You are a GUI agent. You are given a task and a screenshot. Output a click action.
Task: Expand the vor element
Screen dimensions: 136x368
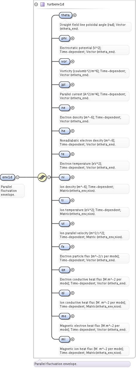(x=72, y=61)
